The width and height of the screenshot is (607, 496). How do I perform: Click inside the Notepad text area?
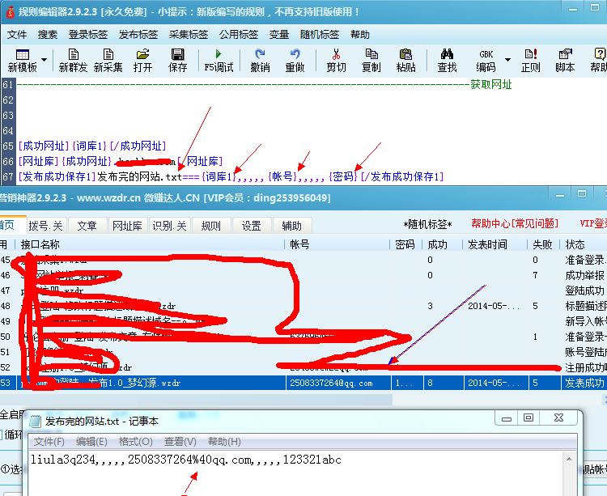tap(296, 473)
